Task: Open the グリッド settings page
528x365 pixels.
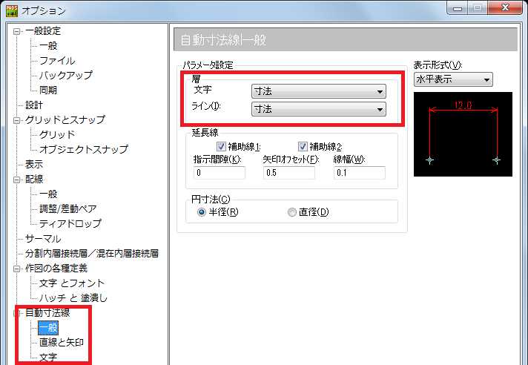Action: 57,135
